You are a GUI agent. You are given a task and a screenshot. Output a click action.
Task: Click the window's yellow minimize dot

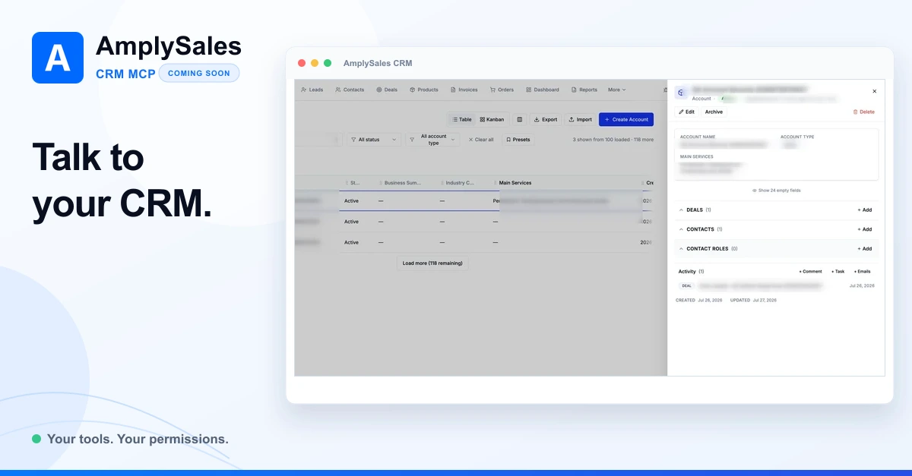[x=315, y=63]
